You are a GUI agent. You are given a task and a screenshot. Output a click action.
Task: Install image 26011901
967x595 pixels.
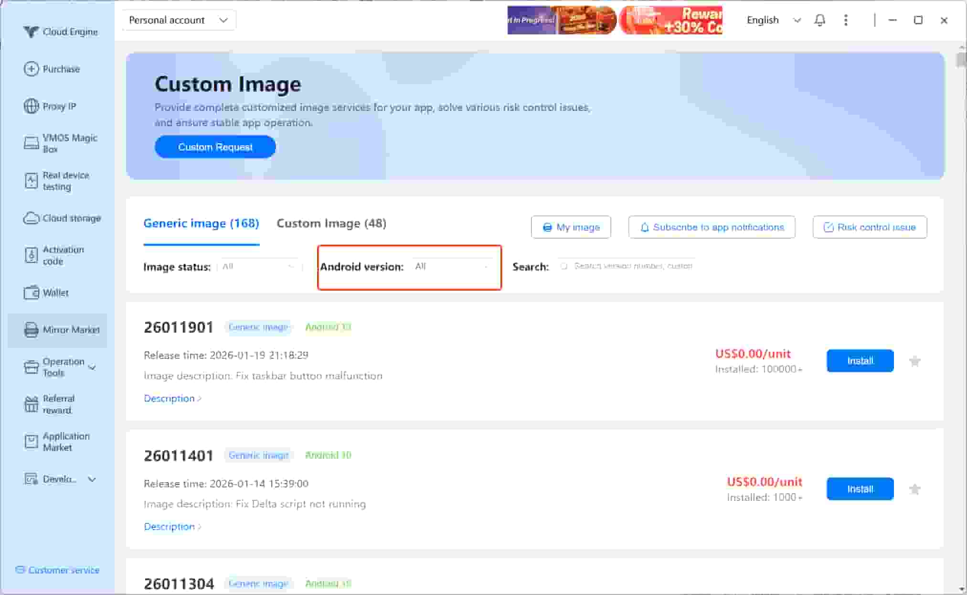click(860, 361)
